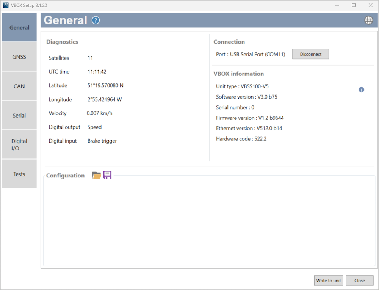The image size is (379, 290).
Task: Click the Velocity label
Action: (58, 113)
